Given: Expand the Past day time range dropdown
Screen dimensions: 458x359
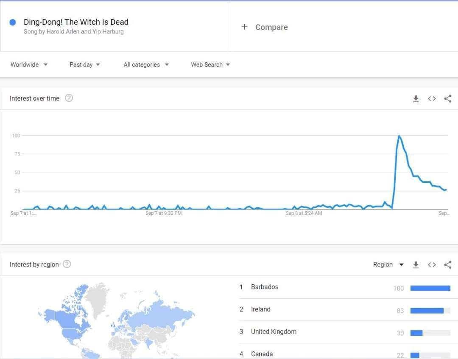Looking at the screenshot, I should pos(85,65).
